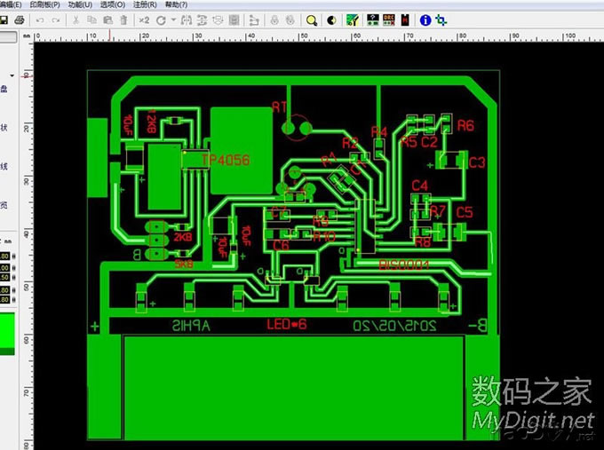Click the x2 duplicate icon

[x=144, y=20]
